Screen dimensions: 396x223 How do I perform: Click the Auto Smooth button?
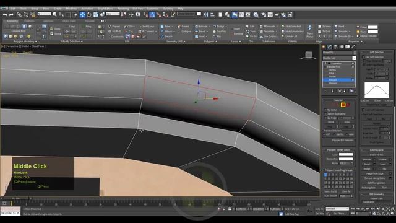(x=330, y=196)
